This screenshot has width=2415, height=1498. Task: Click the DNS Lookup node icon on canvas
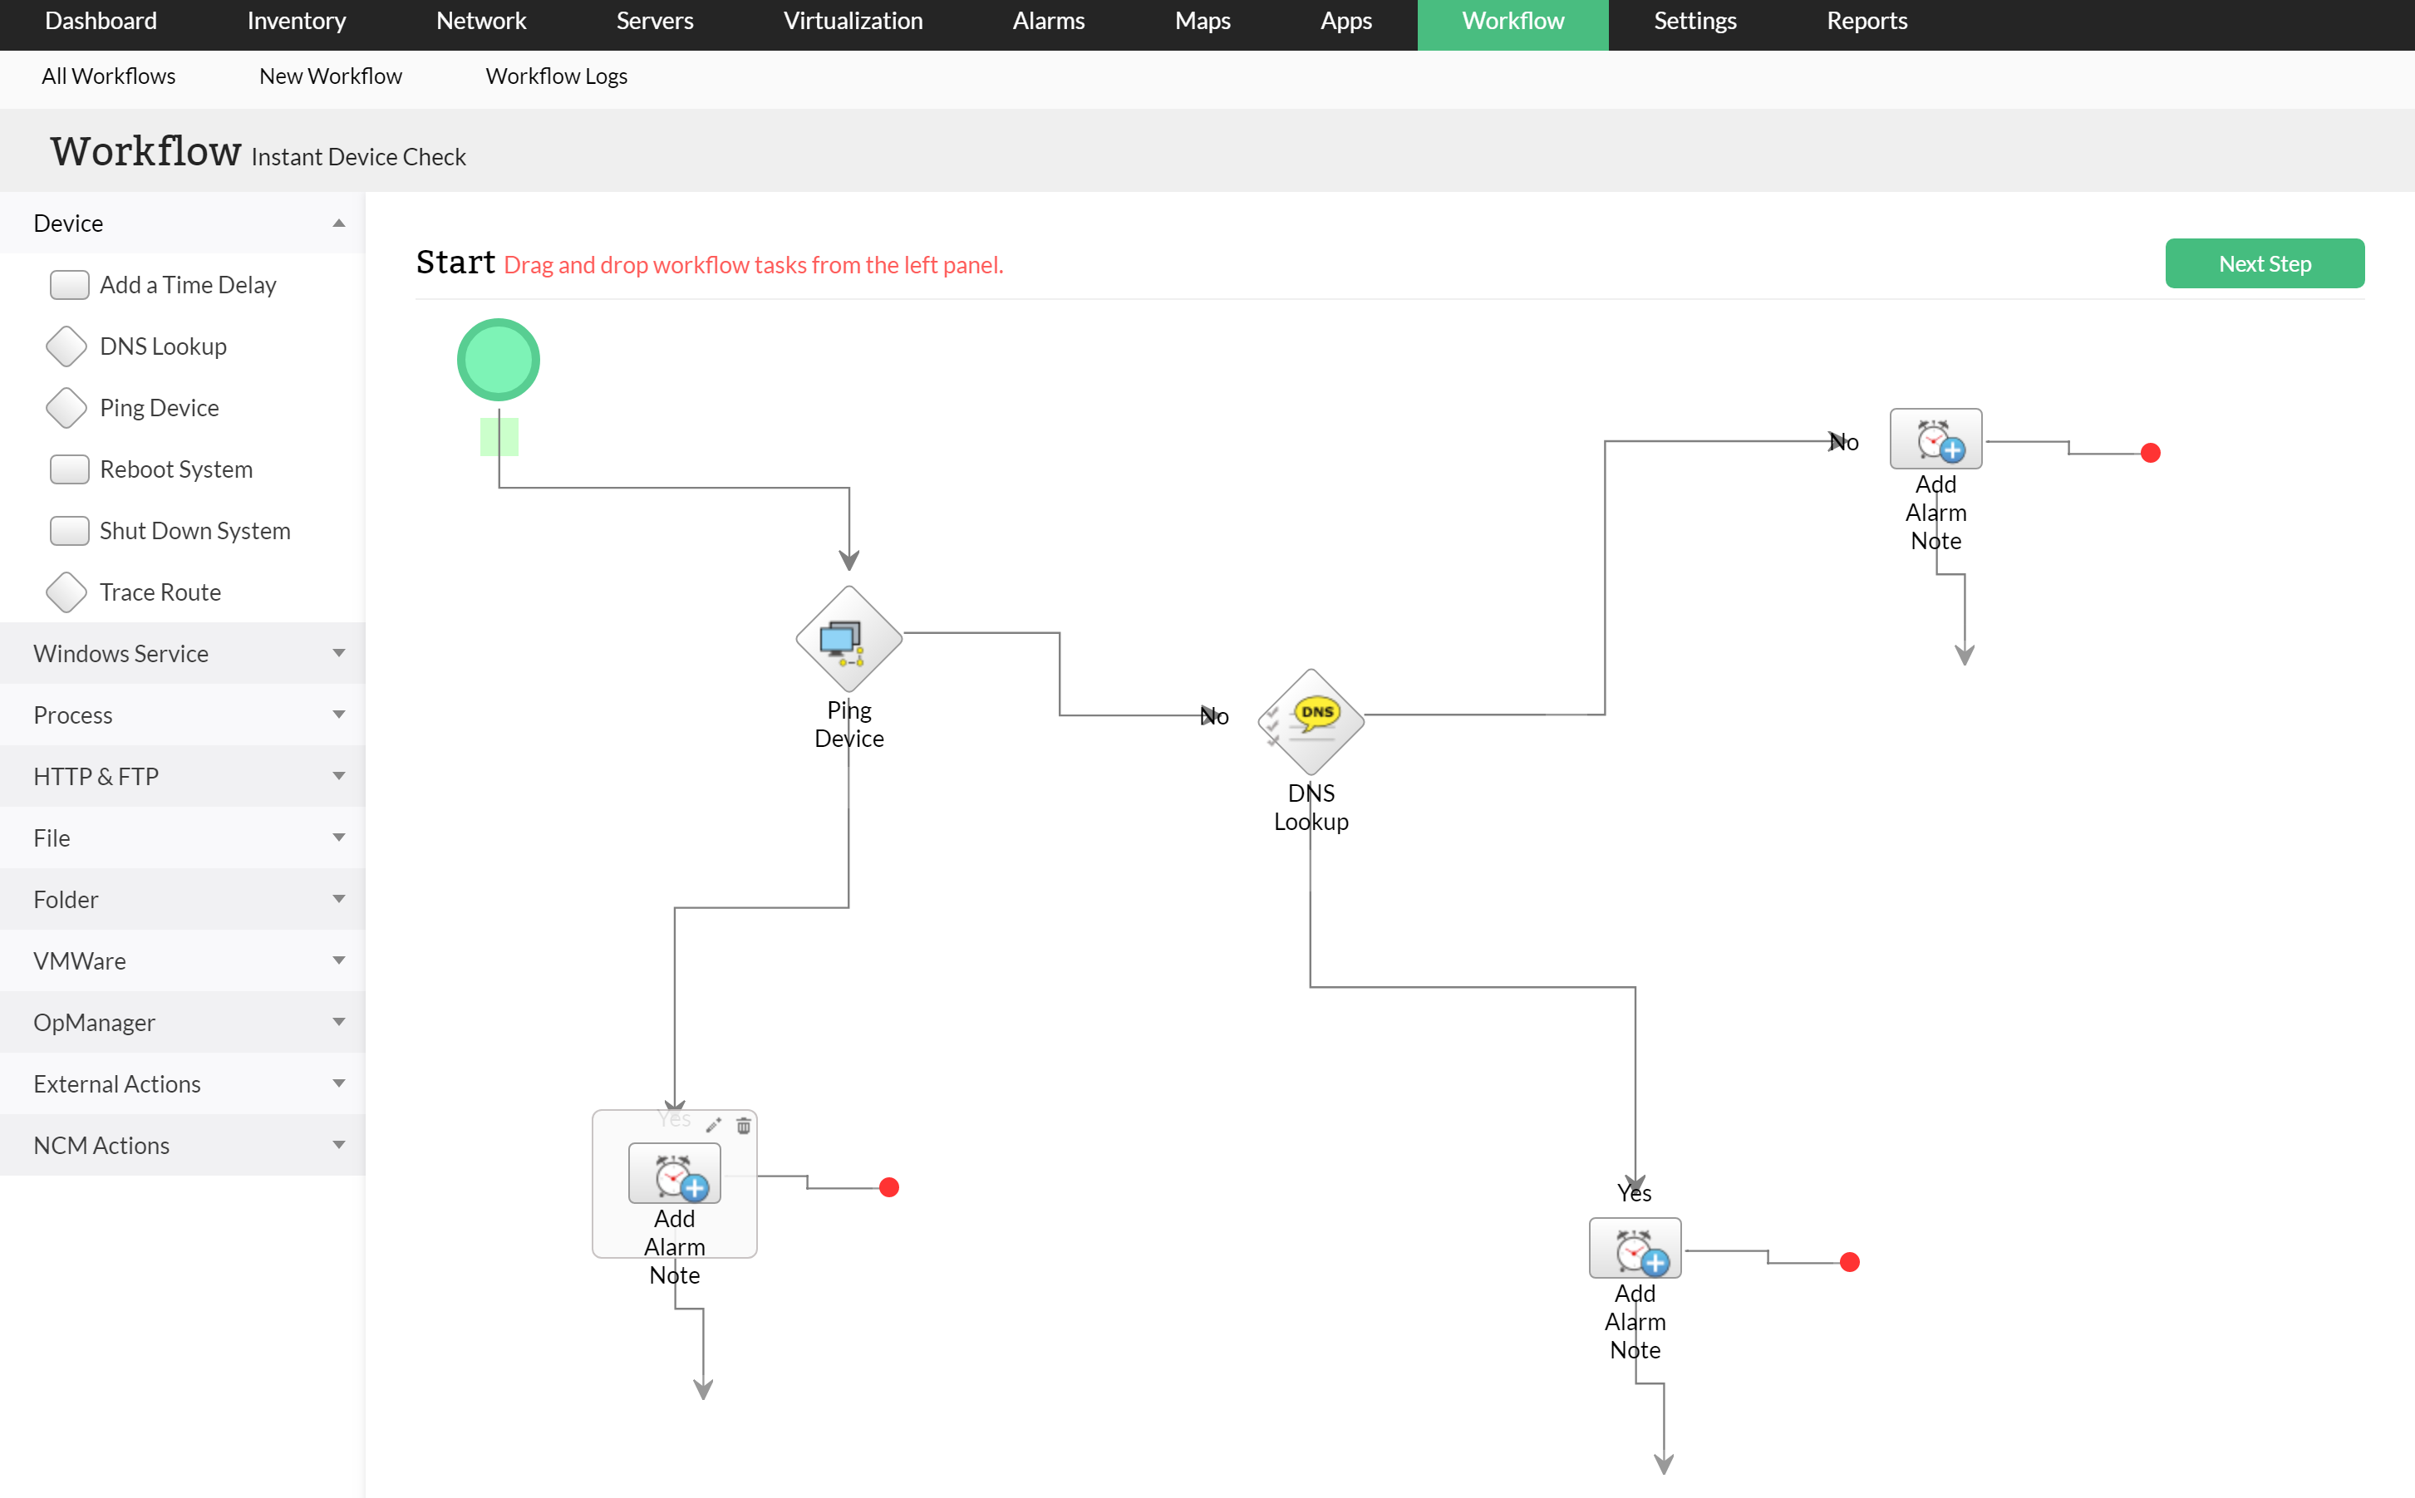1310,722
